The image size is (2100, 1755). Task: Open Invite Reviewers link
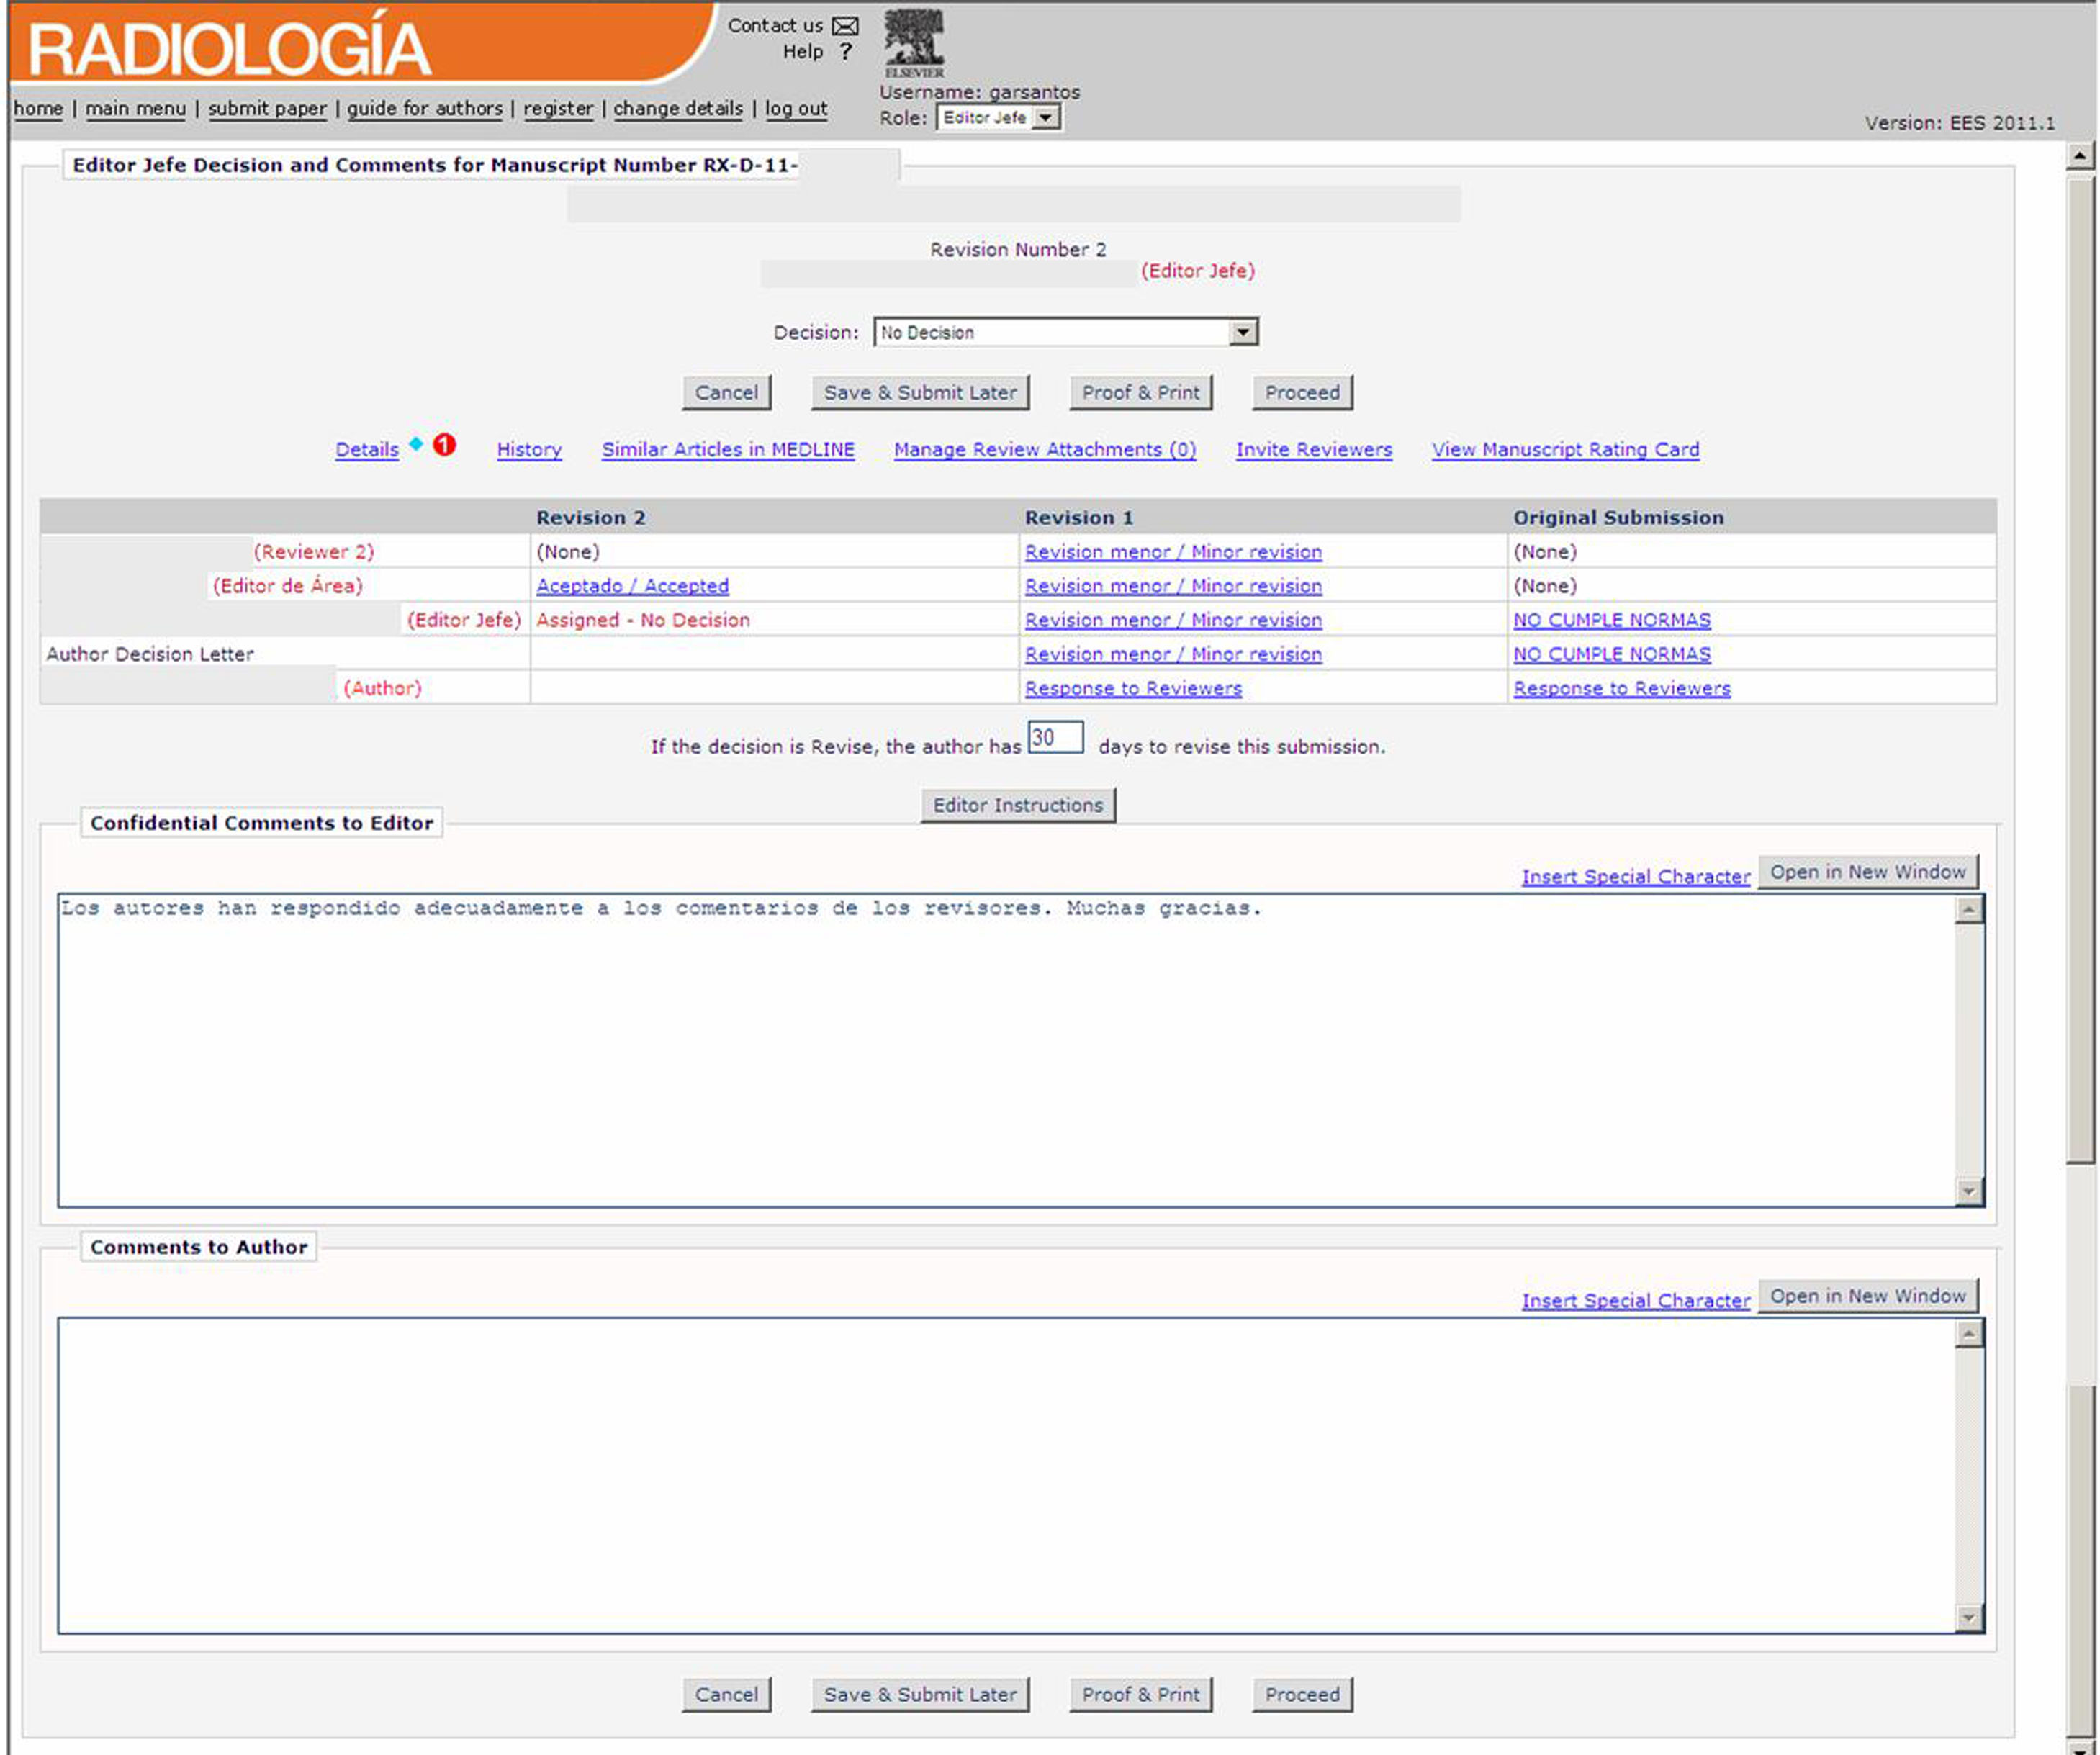point(1313,450)
